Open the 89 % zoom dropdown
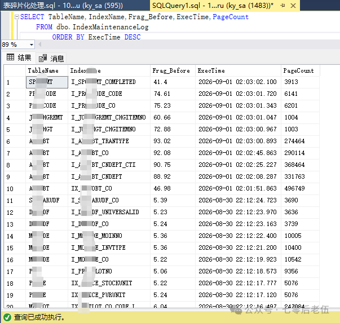 pyautogui.click(x=32, y=45)
